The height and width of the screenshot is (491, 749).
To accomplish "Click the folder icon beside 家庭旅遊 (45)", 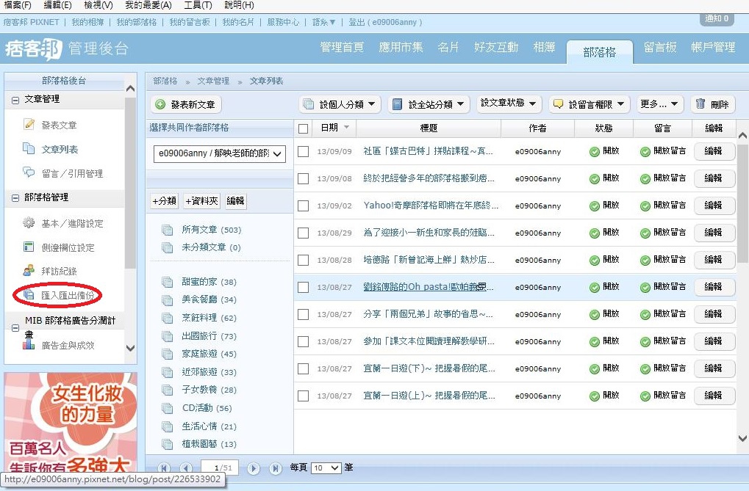I will [x=167, y=354].
